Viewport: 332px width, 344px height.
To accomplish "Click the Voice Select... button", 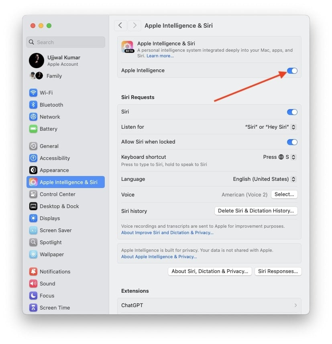I will click(x=284, y=194).
